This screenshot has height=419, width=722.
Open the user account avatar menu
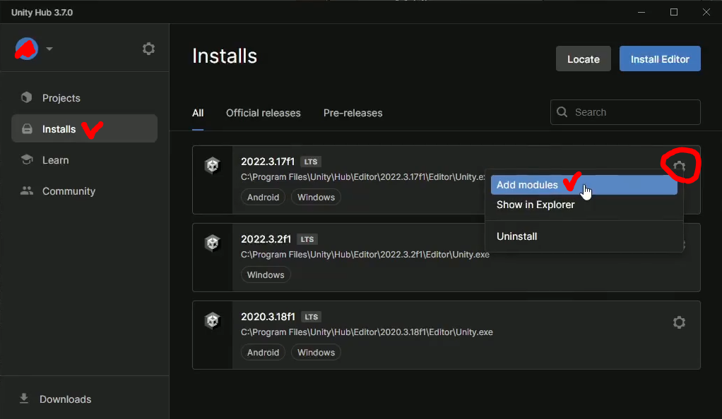click(x=26, y=49)
